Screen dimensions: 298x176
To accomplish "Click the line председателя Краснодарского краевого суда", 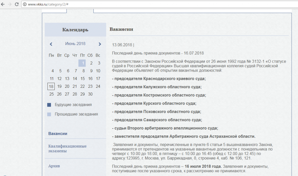I will click(x=159, y=79).
